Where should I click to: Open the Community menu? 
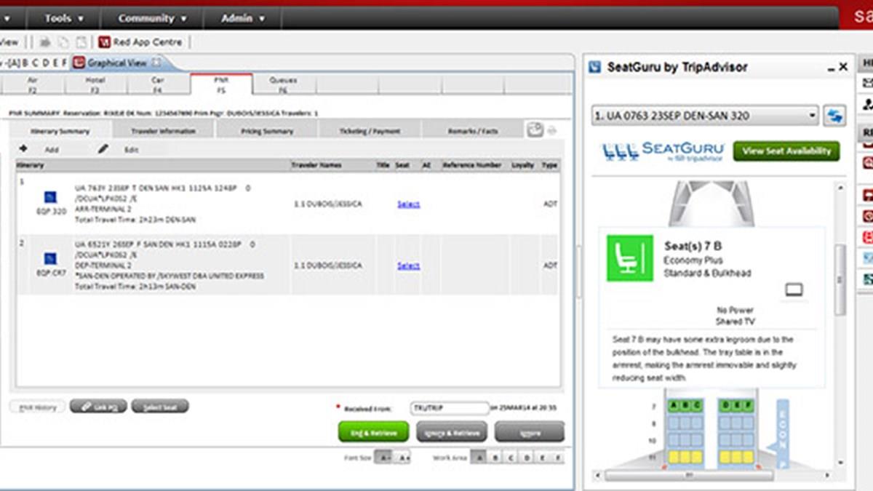[x=152, y=18]
